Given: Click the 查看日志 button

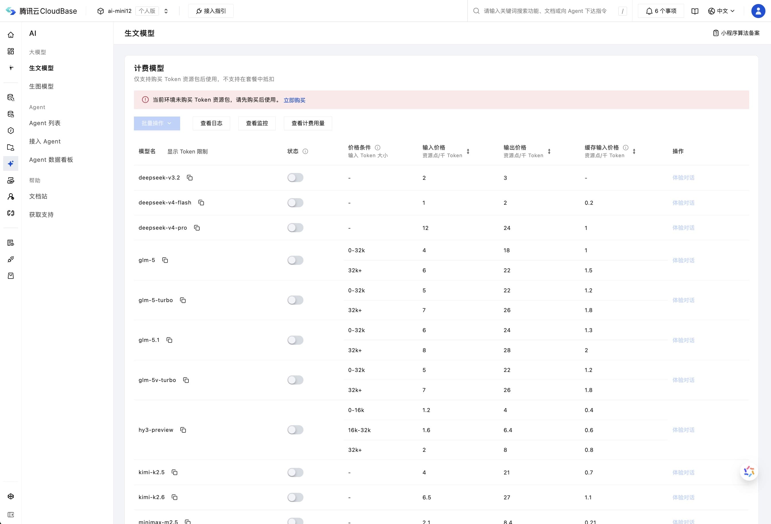Looking at the screenshot, I should tap(211, 123).
